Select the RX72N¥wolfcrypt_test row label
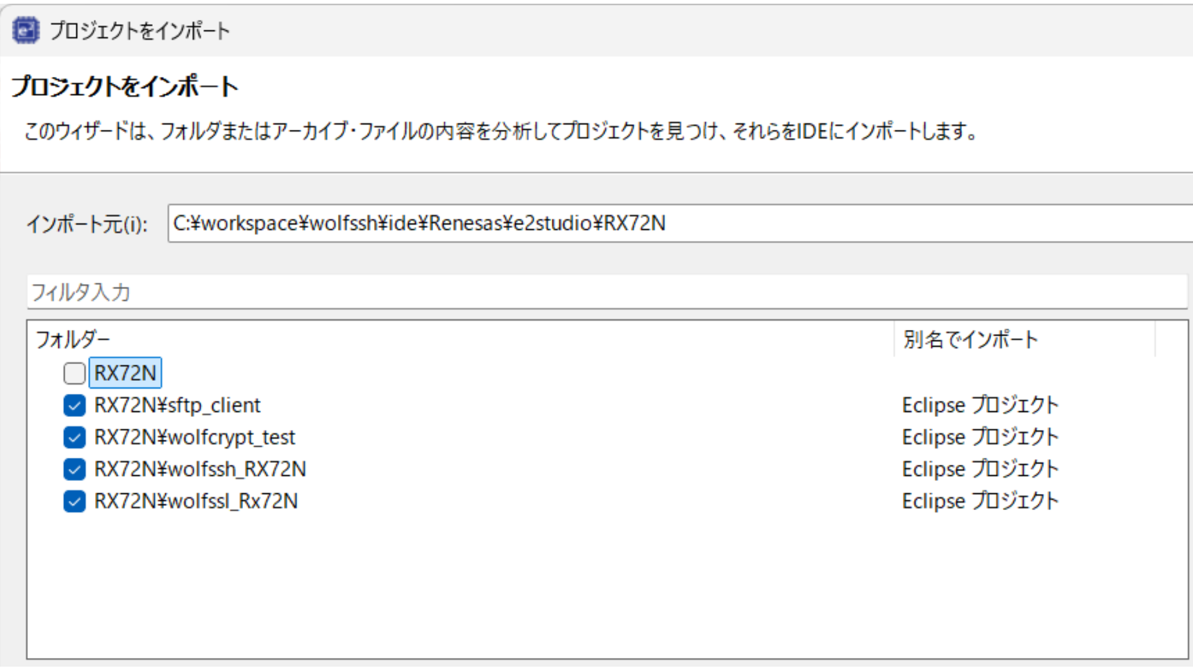Screen dimensions: 1193x671 click(194, 437)
